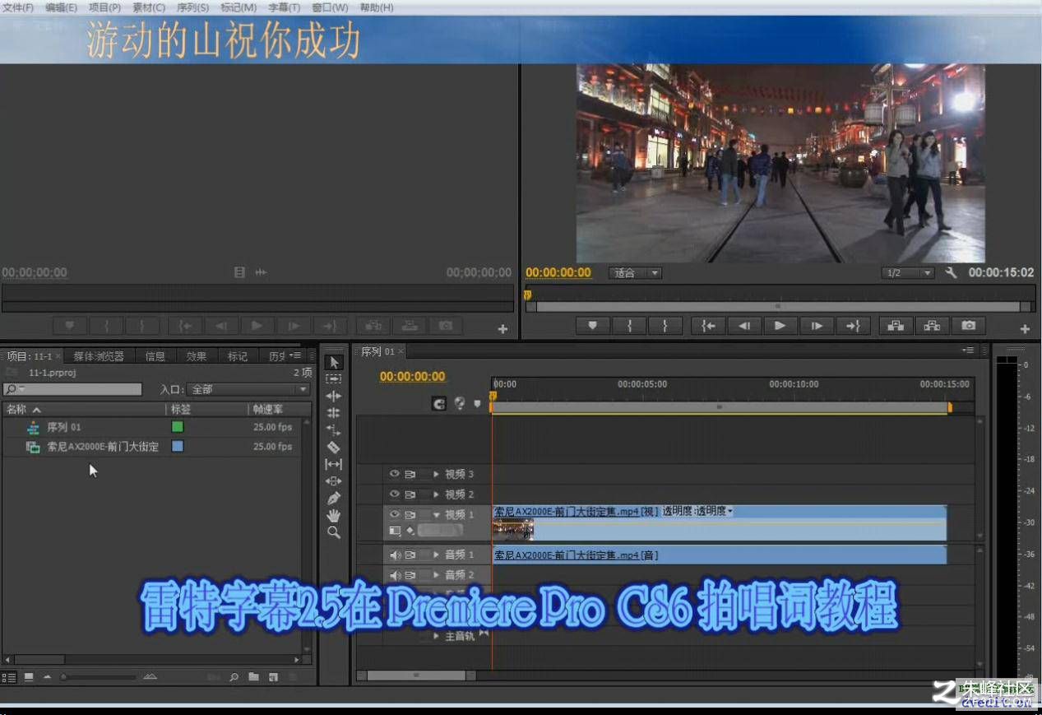Image resolution: width=1042 pixels, height=715 pixels.
Task: Open the 入口 全部 dropdown
Action: (248, 389)
